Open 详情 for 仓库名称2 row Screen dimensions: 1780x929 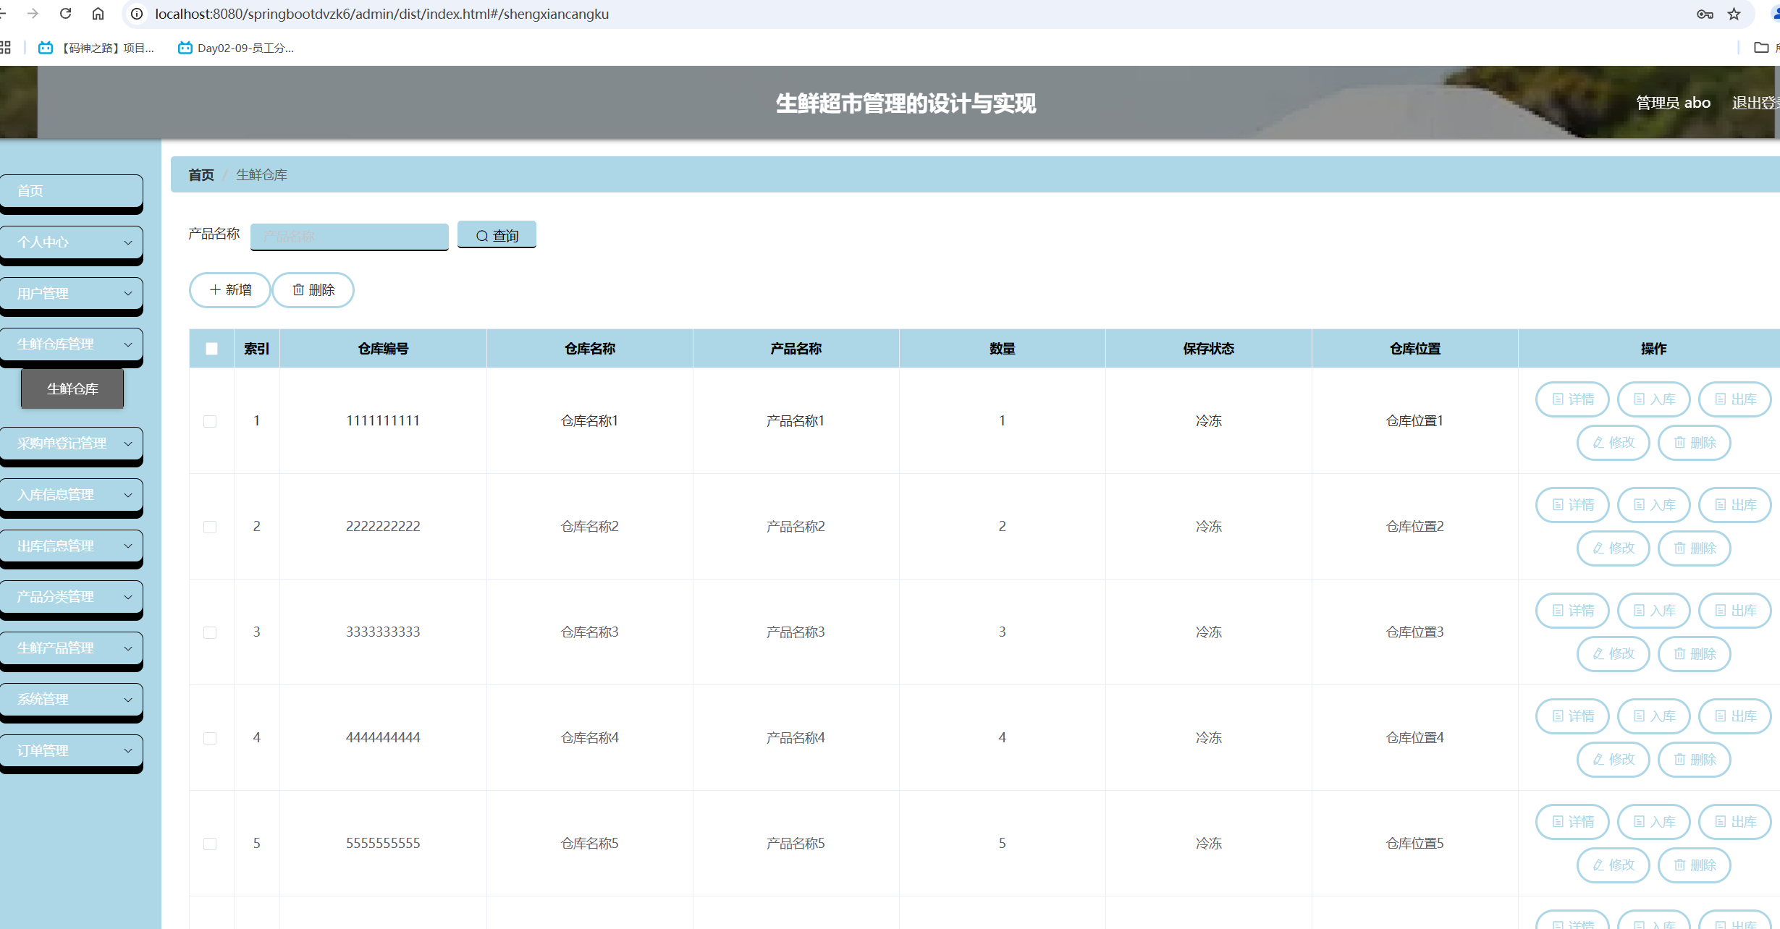click(x=1572, y=505)
